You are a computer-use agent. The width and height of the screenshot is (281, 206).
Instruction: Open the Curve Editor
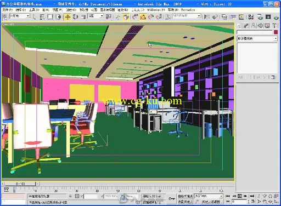[233, 17]
